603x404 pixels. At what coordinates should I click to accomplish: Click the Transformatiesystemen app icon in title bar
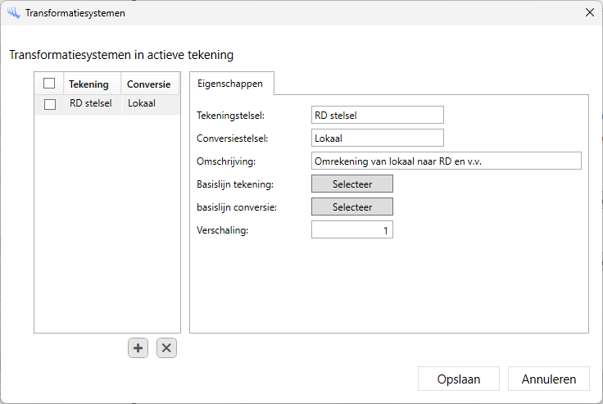click(13, 13)
